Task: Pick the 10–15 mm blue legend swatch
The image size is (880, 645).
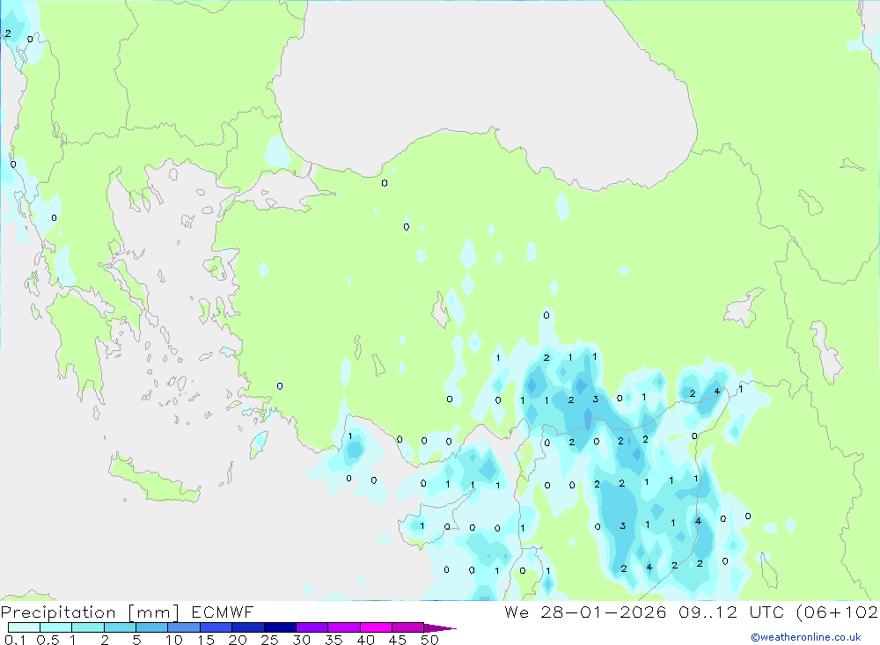Action: click(x=184, y=627)
